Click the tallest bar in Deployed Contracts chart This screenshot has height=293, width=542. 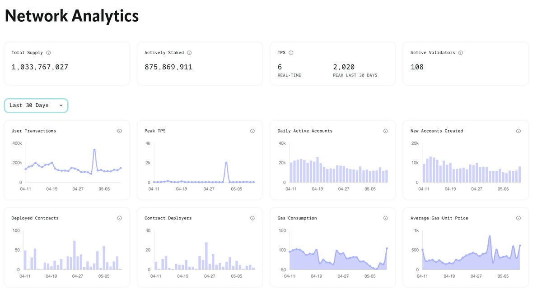pyautogui.click(x=74, y=255)
